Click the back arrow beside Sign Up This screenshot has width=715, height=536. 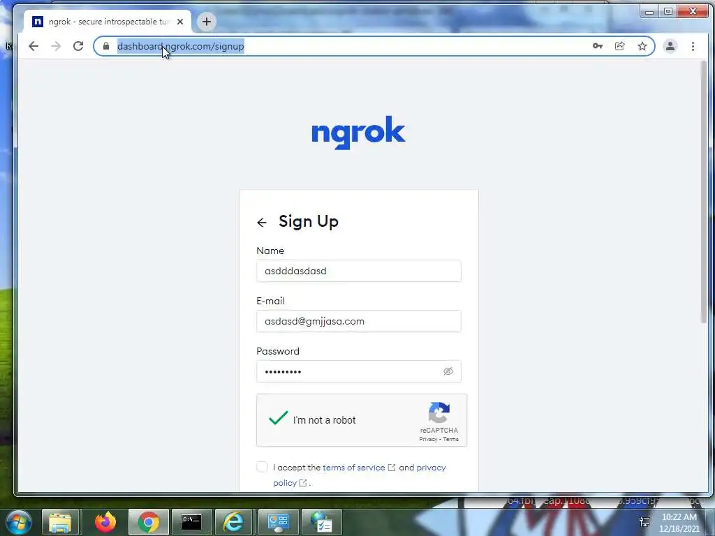click(x=262, y=223)
